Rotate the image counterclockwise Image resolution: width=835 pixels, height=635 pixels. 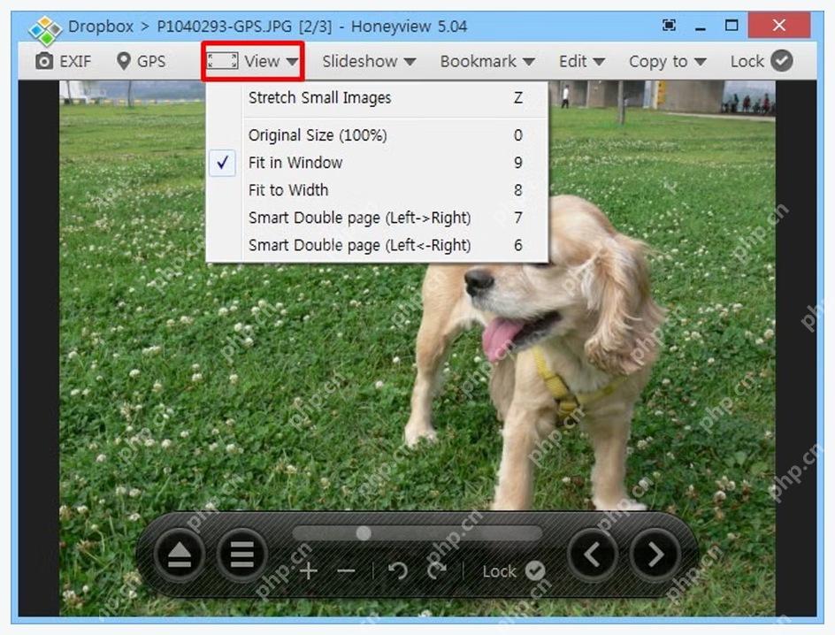click(398, 571)
